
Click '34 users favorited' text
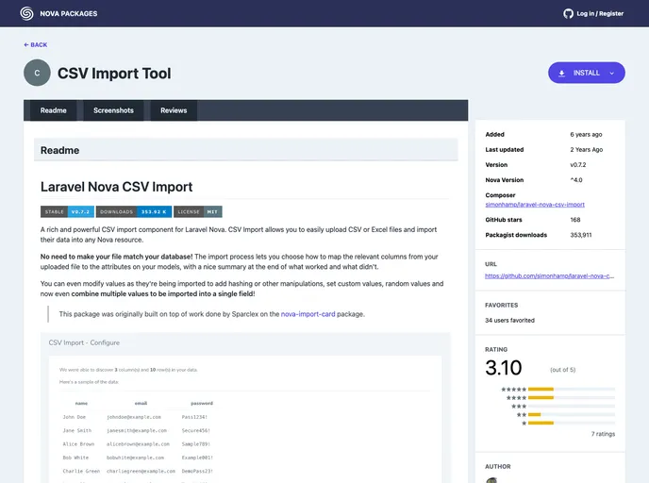pyautogui.click(x=509, y=321)
